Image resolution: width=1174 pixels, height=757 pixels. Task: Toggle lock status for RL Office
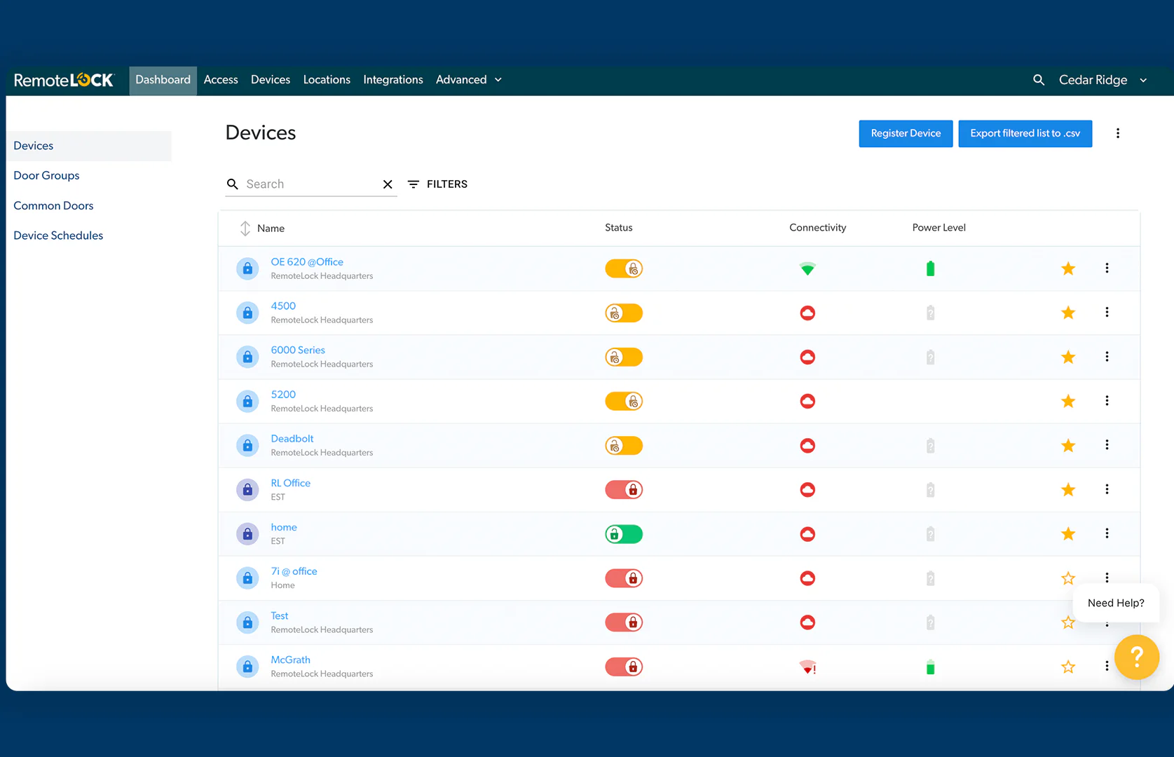(624, 489)
